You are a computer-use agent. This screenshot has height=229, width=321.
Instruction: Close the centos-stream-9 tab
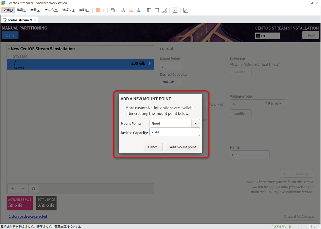point(35,20)
